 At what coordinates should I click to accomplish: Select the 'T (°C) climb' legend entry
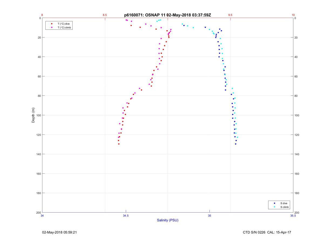(64, 27)
